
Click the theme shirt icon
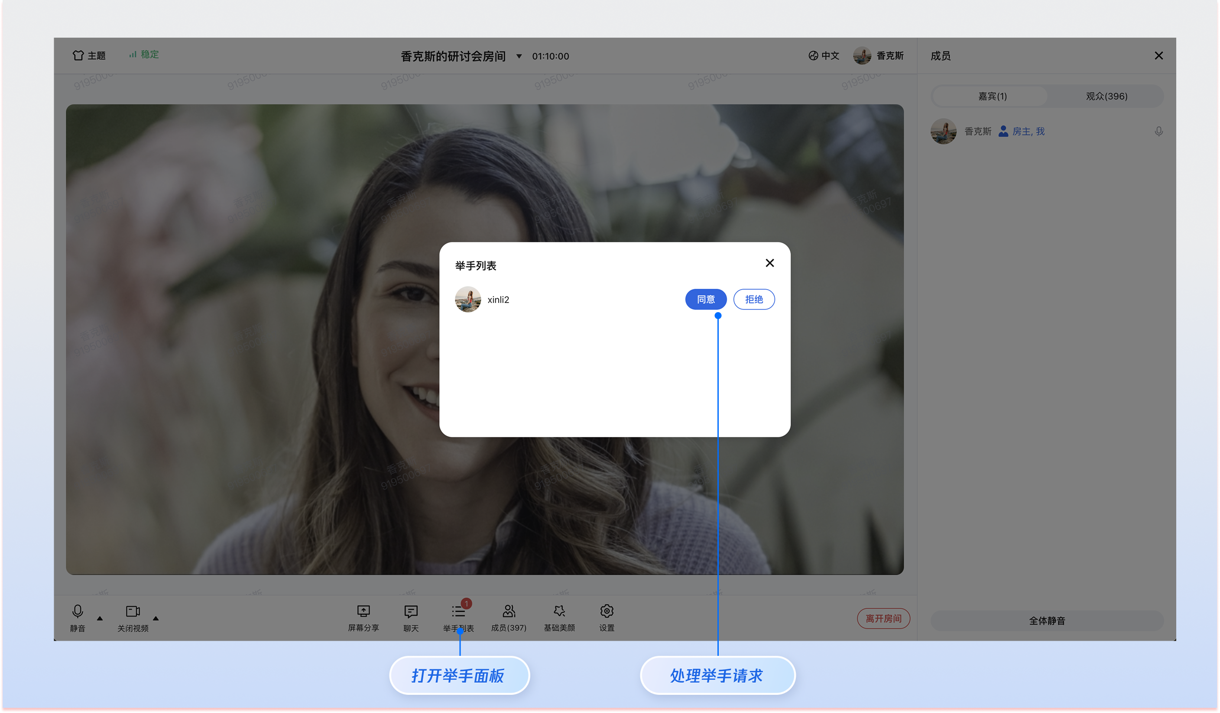click(78, 55)
